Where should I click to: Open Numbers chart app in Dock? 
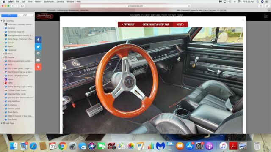coord(151,146)
